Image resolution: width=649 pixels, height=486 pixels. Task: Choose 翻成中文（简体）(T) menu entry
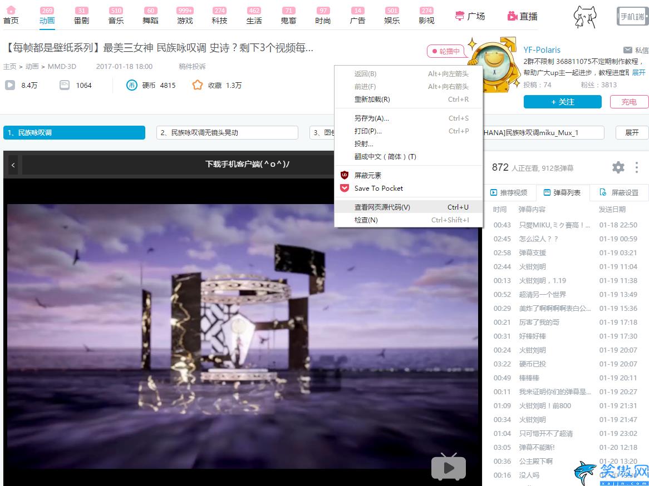coord(409,157)
